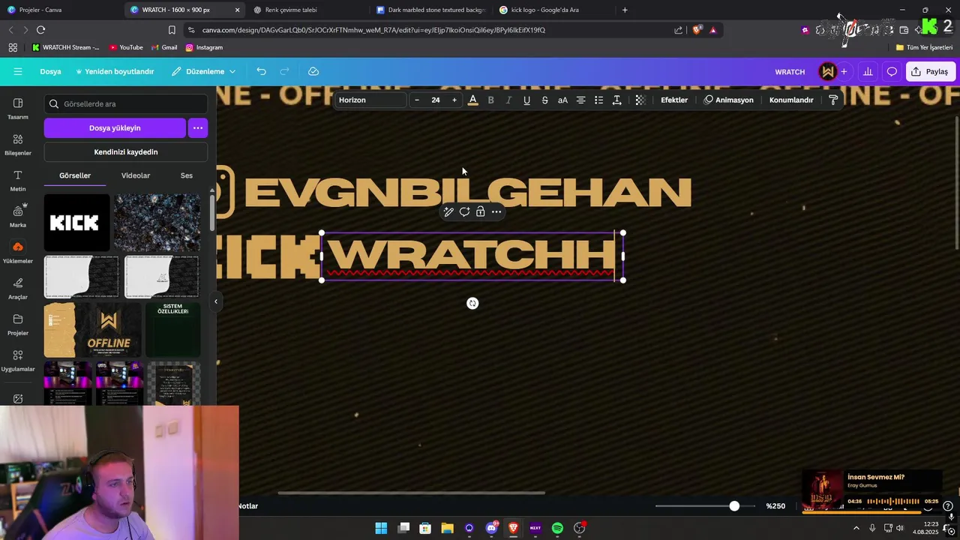
Task: Click the Paylaş share button
Action: pyautogui.click(x=929, y=71)
